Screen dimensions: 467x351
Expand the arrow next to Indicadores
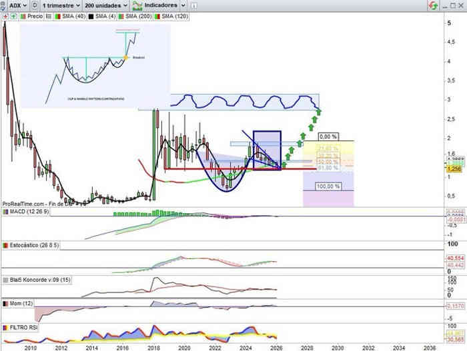click(x=183, y=5)
